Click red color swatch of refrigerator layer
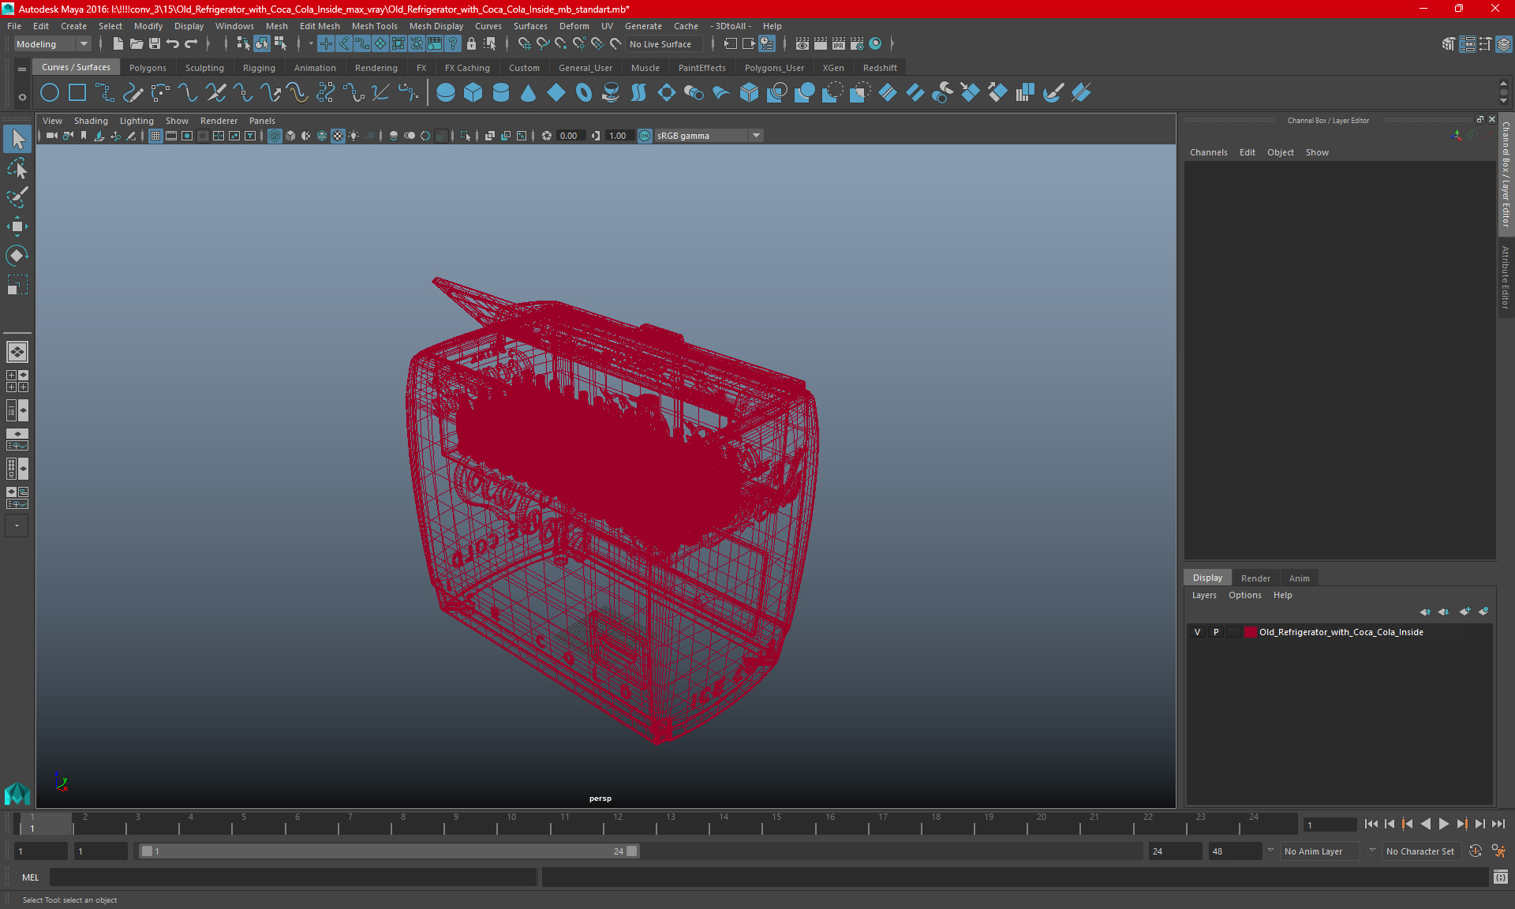The width and height of the screenshot is (1515, 909). point(1251,632)
